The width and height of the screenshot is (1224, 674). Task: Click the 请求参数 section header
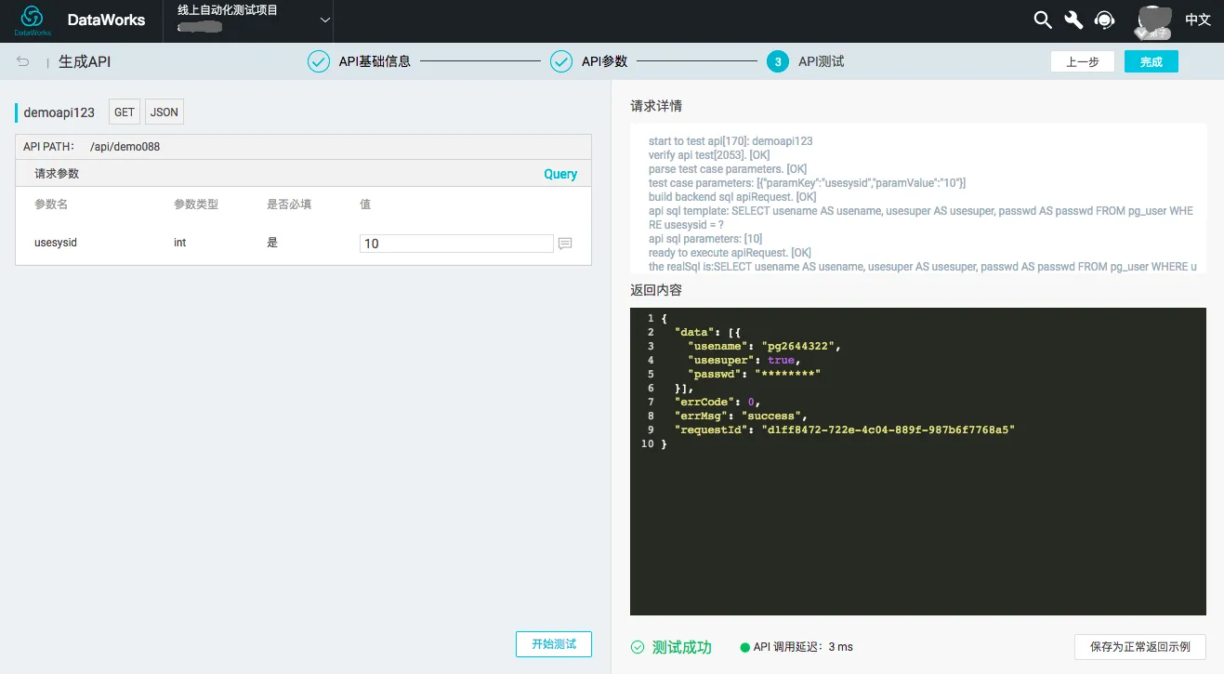point(57,174)
